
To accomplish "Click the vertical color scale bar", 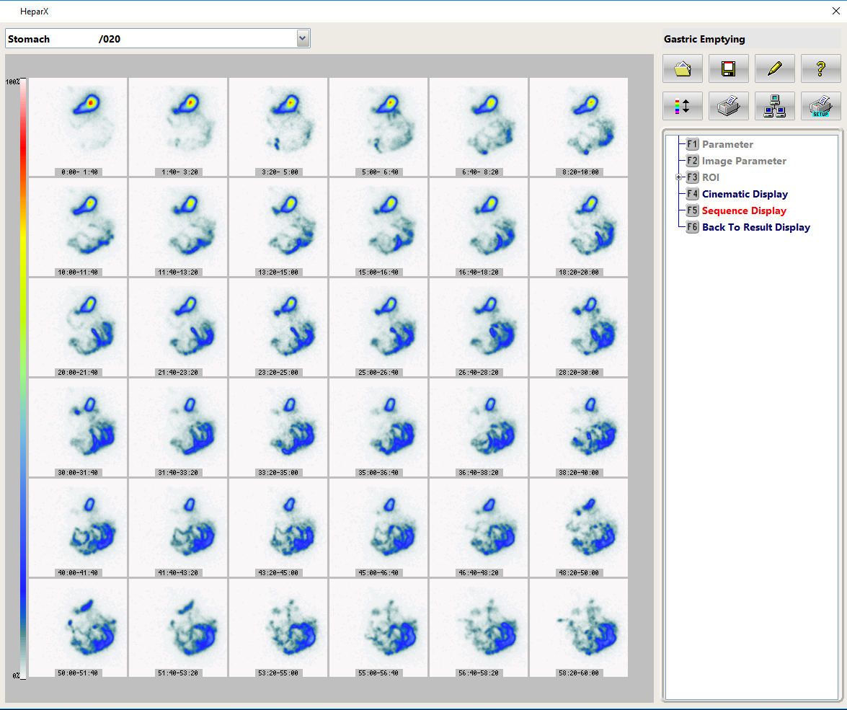I will tap(23, 378).
